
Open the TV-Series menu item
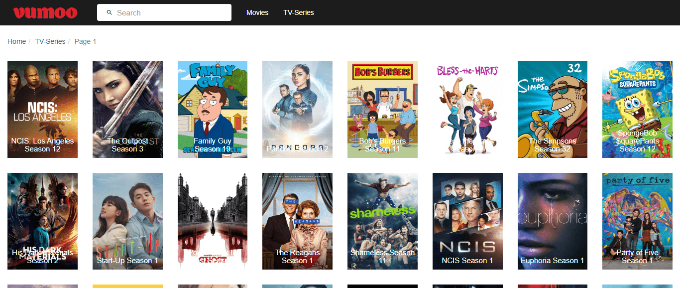click(299, 12)
